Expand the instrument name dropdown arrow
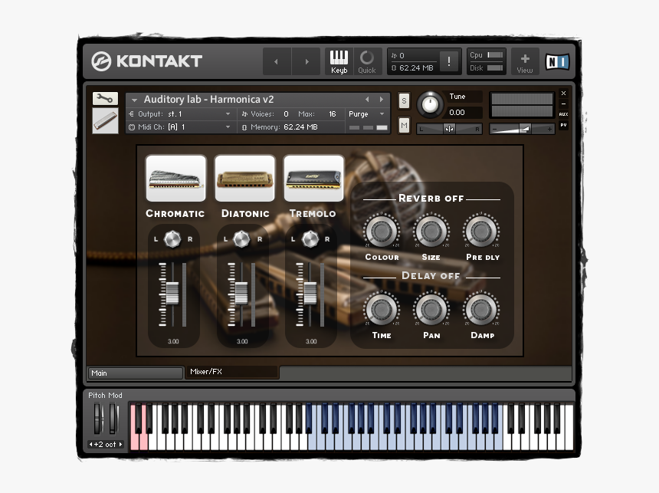Screen dimensions: 659x493 point(135,100)
